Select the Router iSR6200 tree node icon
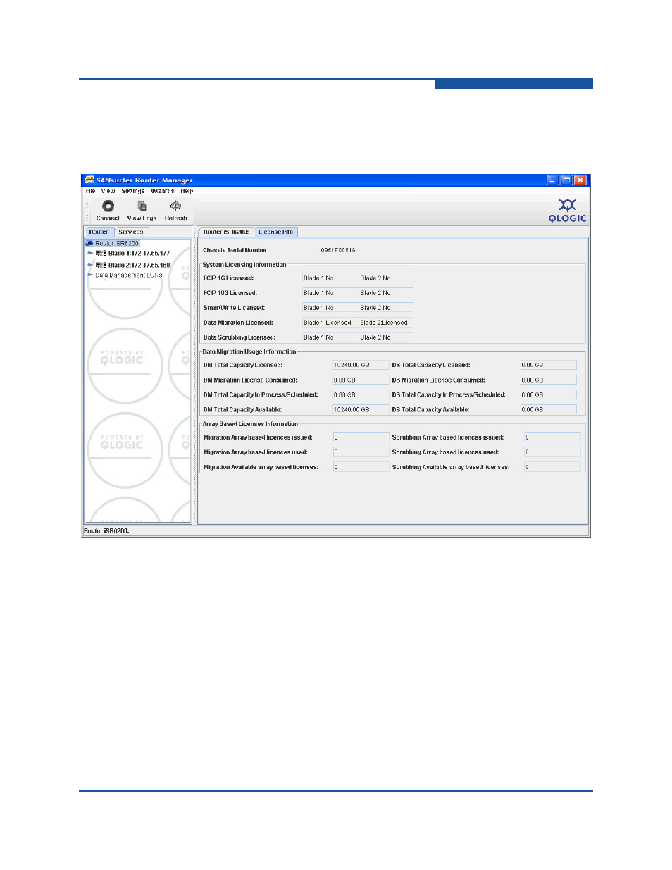The height and width of the screenshot is (870, 672). 89,243
